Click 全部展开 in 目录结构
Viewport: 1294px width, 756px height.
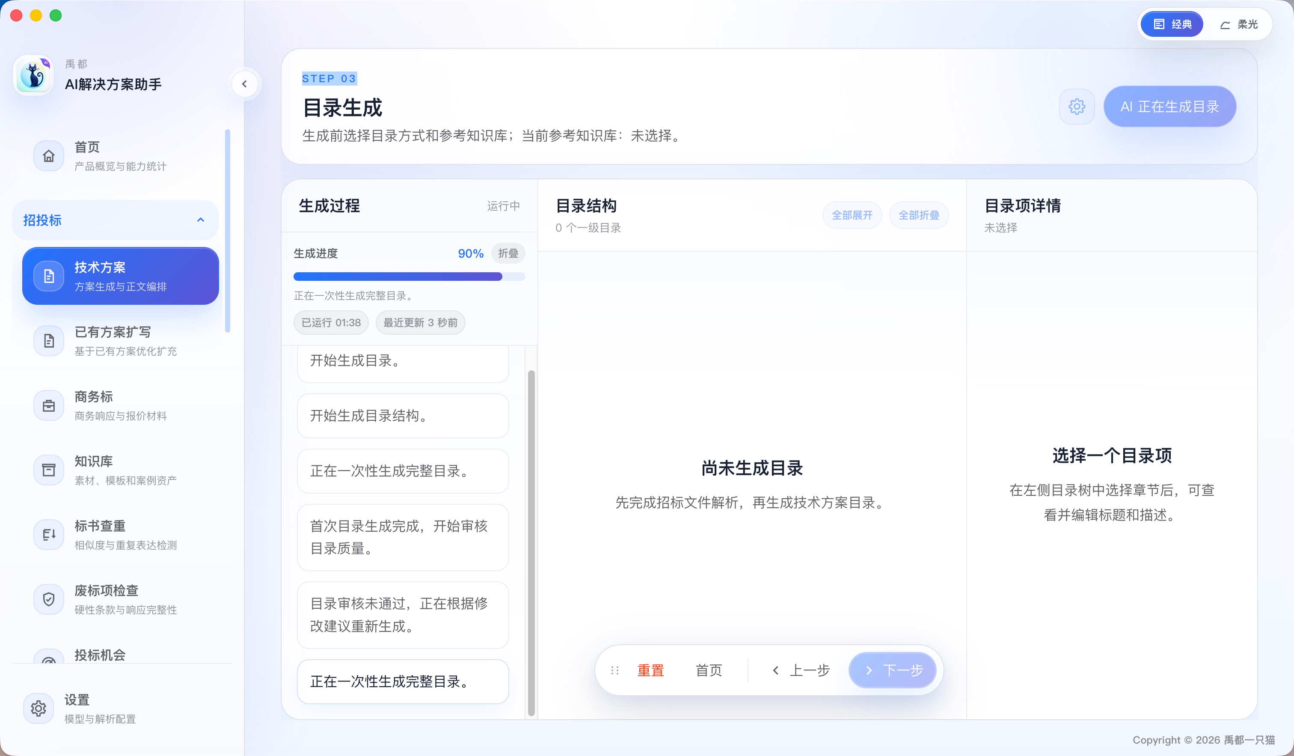click(x=852, y=215)
